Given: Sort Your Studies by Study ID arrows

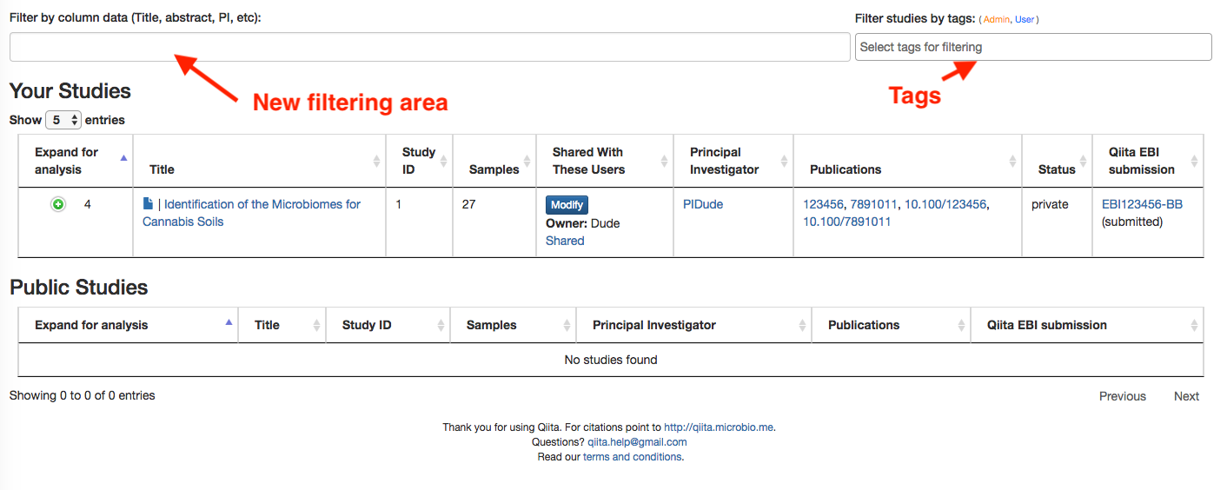Looking at the screenshot, I should click(x=444, y=161).
